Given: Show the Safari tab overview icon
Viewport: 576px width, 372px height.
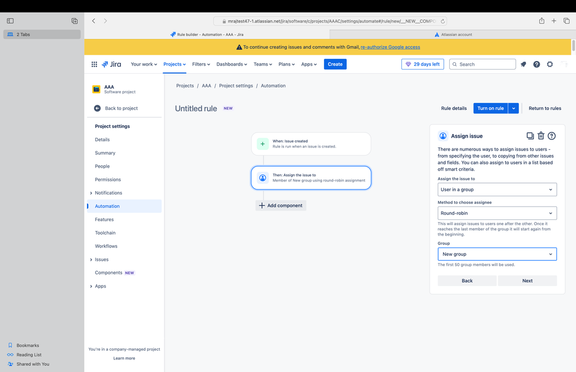Looking at the screenshot, I should [x=566, y=21].
